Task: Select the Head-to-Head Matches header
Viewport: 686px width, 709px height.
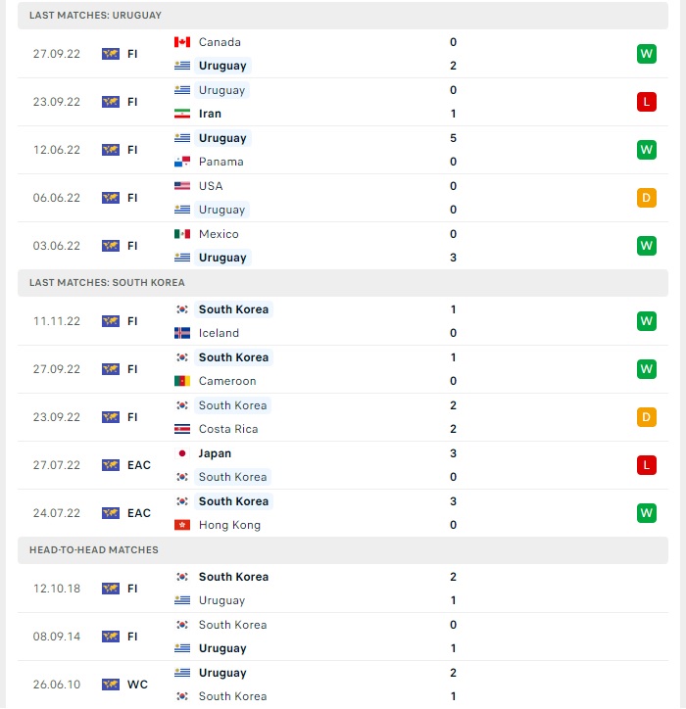Action: [343, 549]
